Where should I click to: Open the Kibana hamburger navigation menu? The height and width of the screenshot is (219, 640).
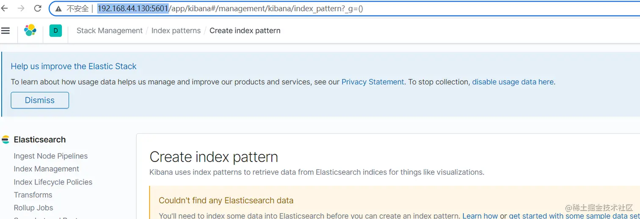[6, 30]
